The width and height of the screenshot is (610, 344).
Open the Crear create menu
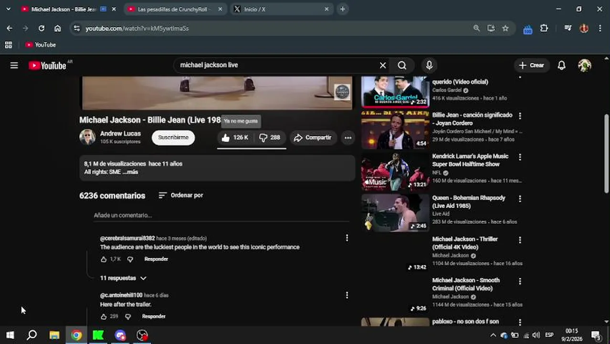point(532,65)
